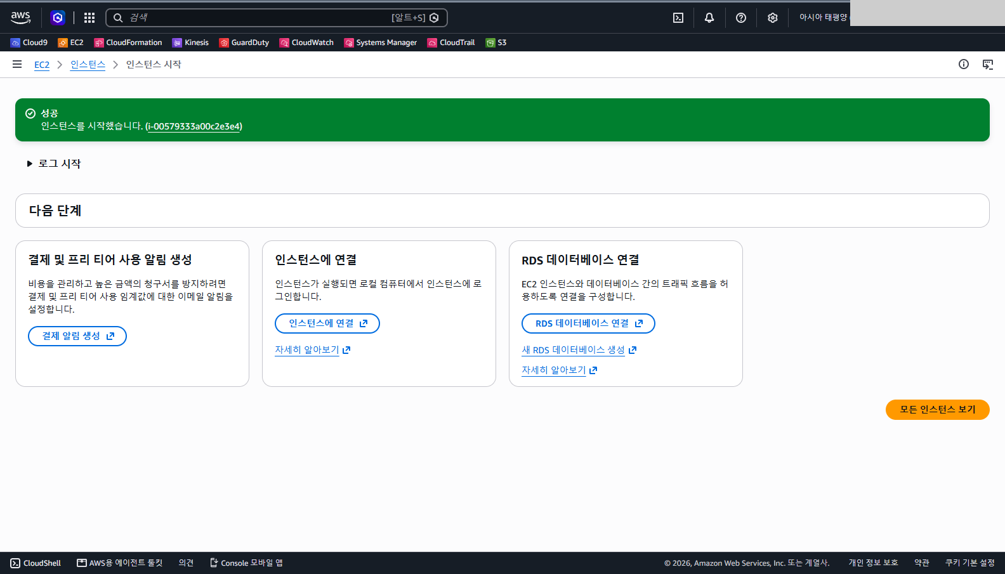
Task: Open 자세히 알아보기 link in RDS card
Action: pyautogui.click(x=560, y=370)
